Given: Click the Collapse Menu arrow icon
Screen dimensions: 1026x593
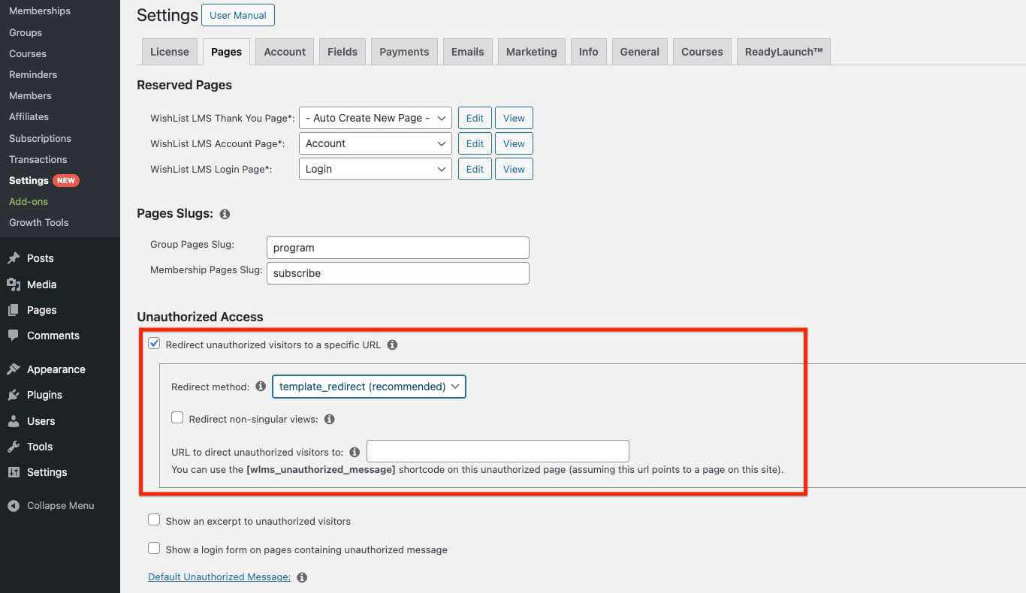Looking at the screenshot, I should 14,506.
